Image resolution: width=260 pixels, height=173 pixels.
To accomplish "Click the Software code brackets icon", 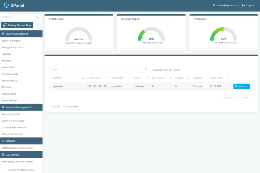I will coord(3,141).
